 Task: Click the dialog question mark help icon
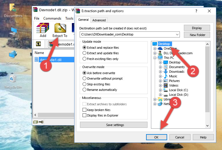(x=196, y=11)
